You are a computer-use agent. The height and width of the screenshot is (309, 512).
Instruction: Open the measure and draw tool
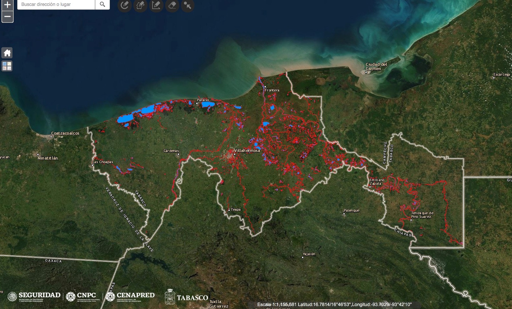[156, 5]
